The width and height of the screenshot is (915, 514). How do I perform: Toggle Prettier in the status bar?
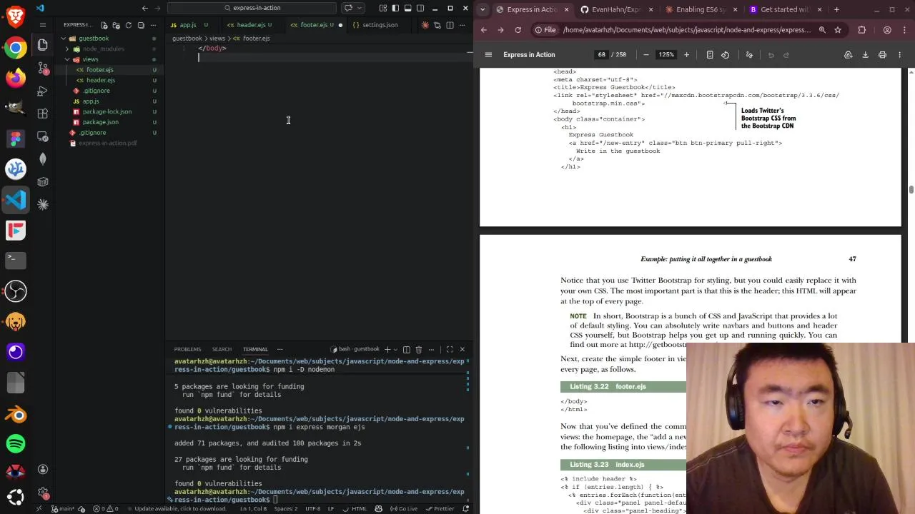[440, 509]
